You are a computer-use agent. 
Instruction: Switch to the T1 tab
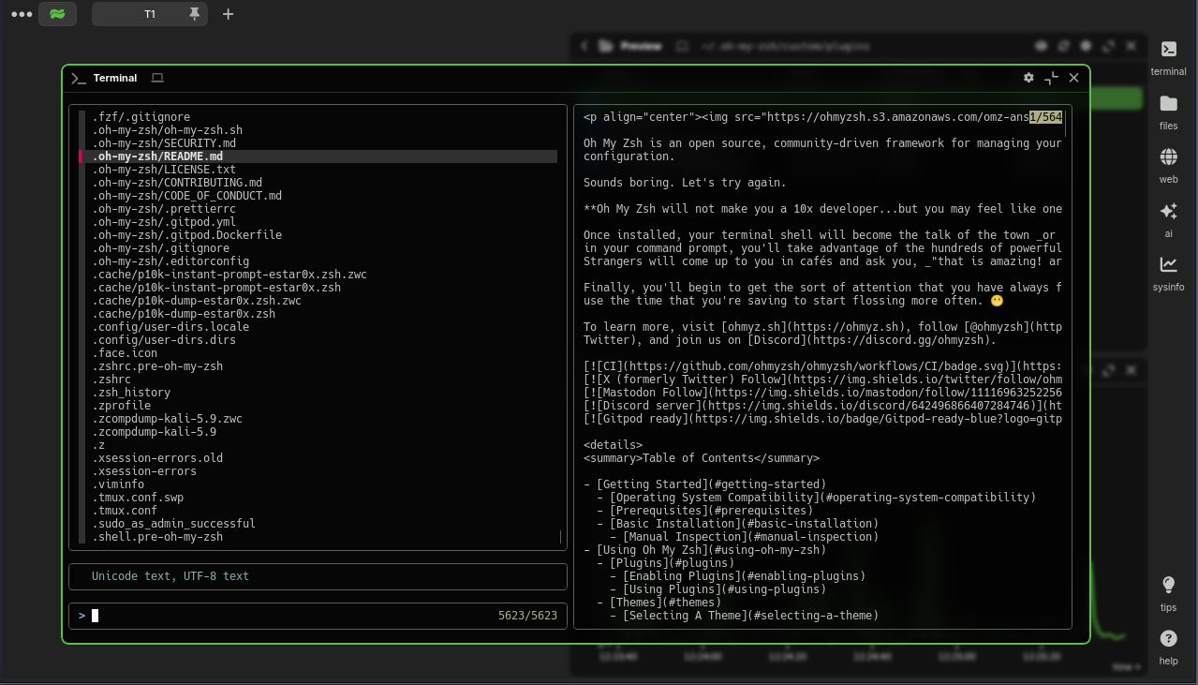click(x=150, y=14)
